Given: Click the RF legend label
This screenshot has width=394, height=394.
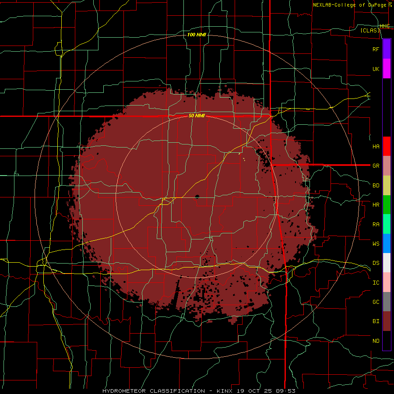Looking at the screenshot, I should coord(376,49).
